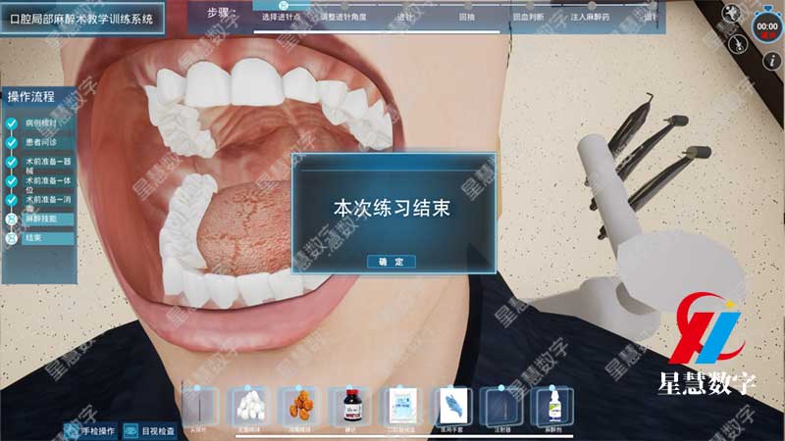Pick the iodine bottle from the tray
This screenshot has height=441, width=785.
click(350, 405)
